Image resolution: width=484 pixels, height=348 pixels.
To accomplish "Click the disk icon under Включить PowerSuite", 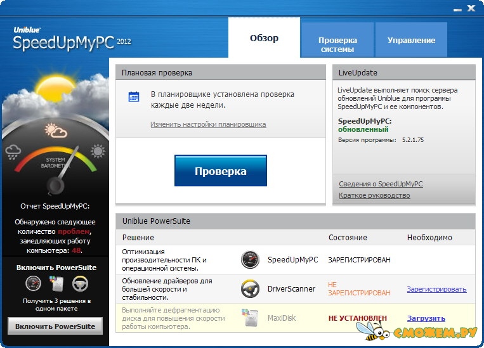I will coord(56,283).
